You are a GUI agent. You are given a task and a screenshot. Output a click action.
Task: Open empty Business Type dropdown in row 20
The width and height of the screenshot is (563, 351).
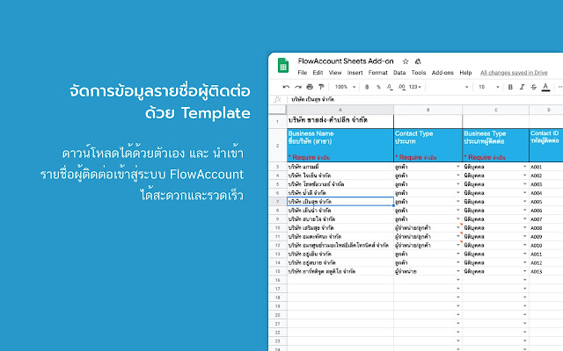pos(524,315)
